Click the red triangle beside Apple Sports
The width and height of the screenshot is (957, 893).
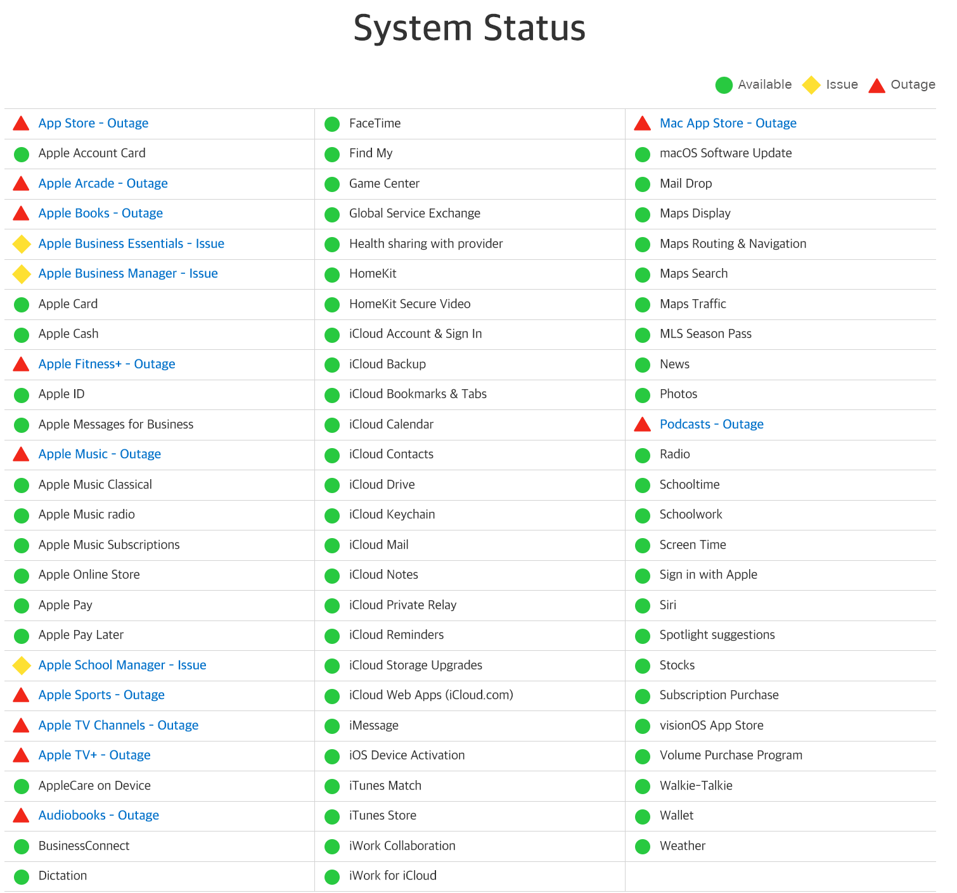point(22,695)
